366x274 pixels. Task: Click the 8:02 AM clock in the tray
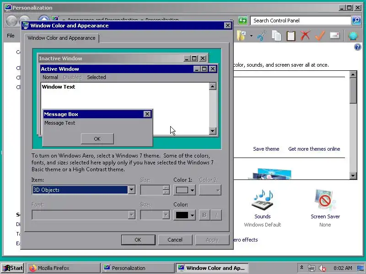click(343, 268)
